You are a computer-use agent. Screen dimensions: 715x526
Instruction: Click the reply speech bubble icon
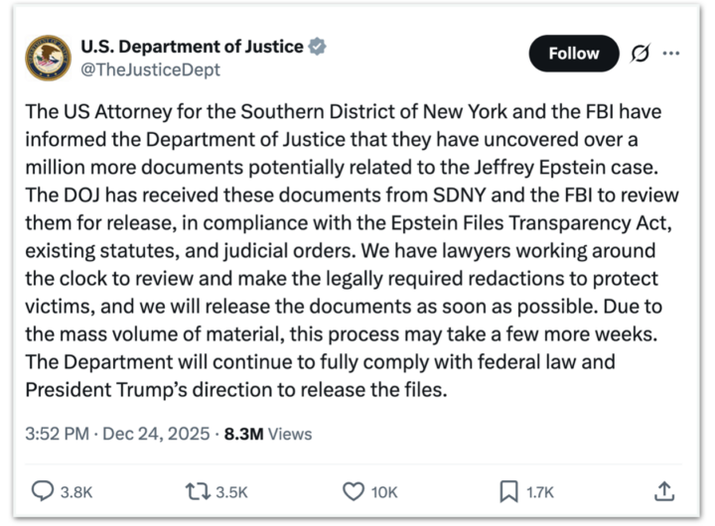[x=44, y=490]
